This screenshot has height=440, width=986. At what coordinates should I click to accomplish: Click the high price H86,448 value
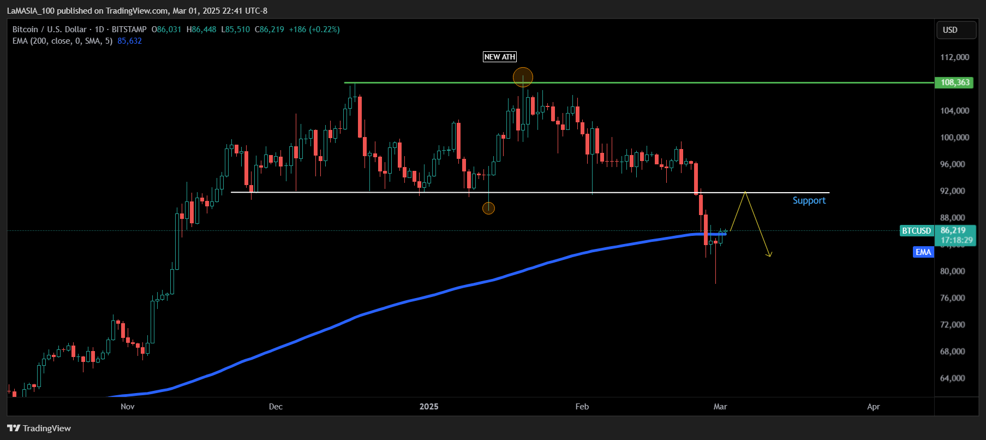point(201,29)
